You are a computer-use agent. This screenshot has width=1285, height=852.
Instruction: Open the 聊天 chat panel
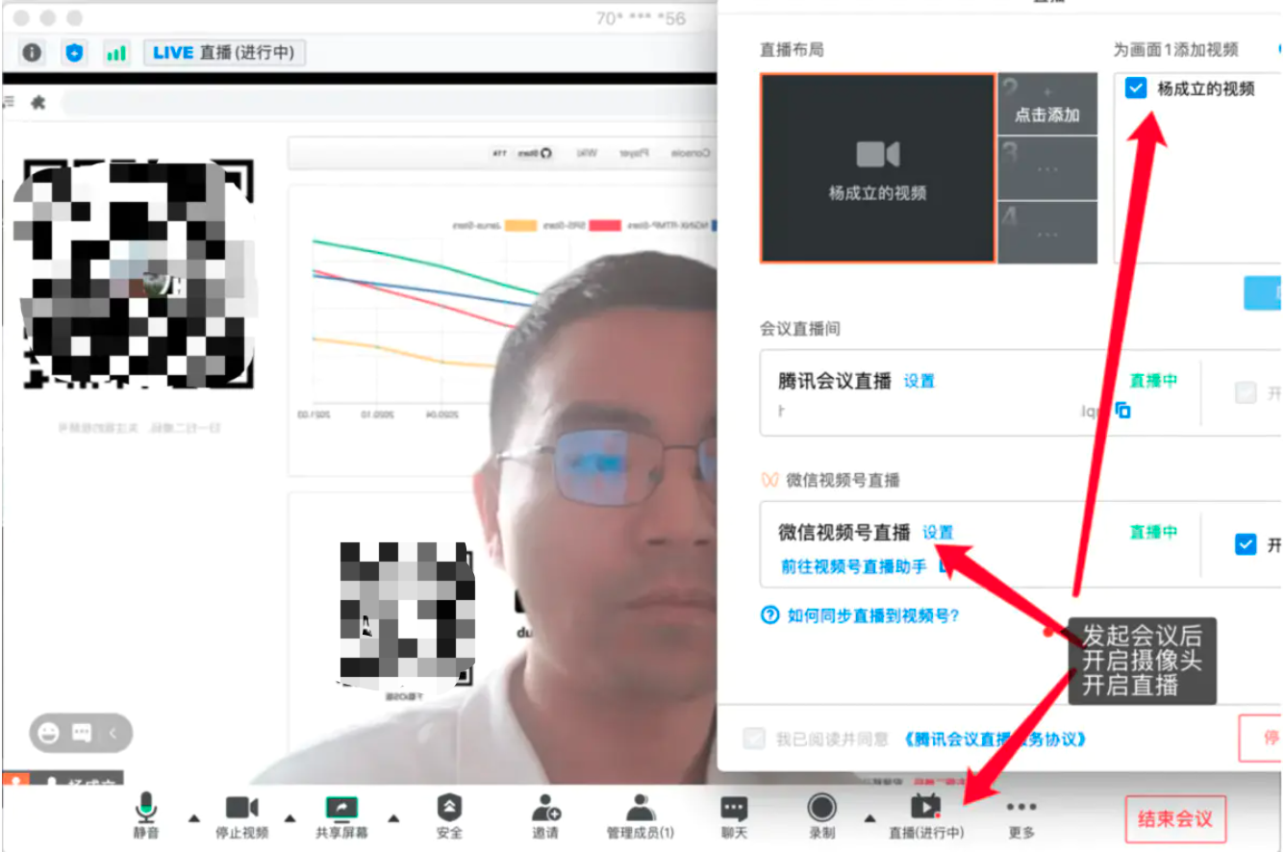coord(734,815)
